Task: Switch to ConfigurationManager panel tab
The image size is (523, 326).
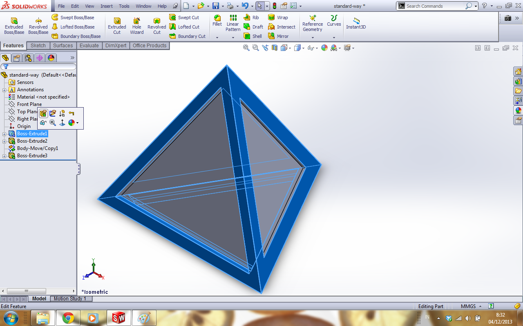Action: coord(28,58)
